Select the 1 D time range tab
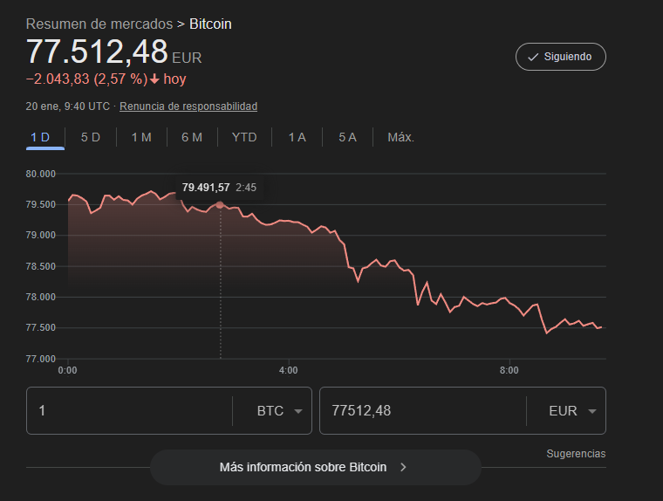This screenshot has height=501, width=663. coord(40,137)
